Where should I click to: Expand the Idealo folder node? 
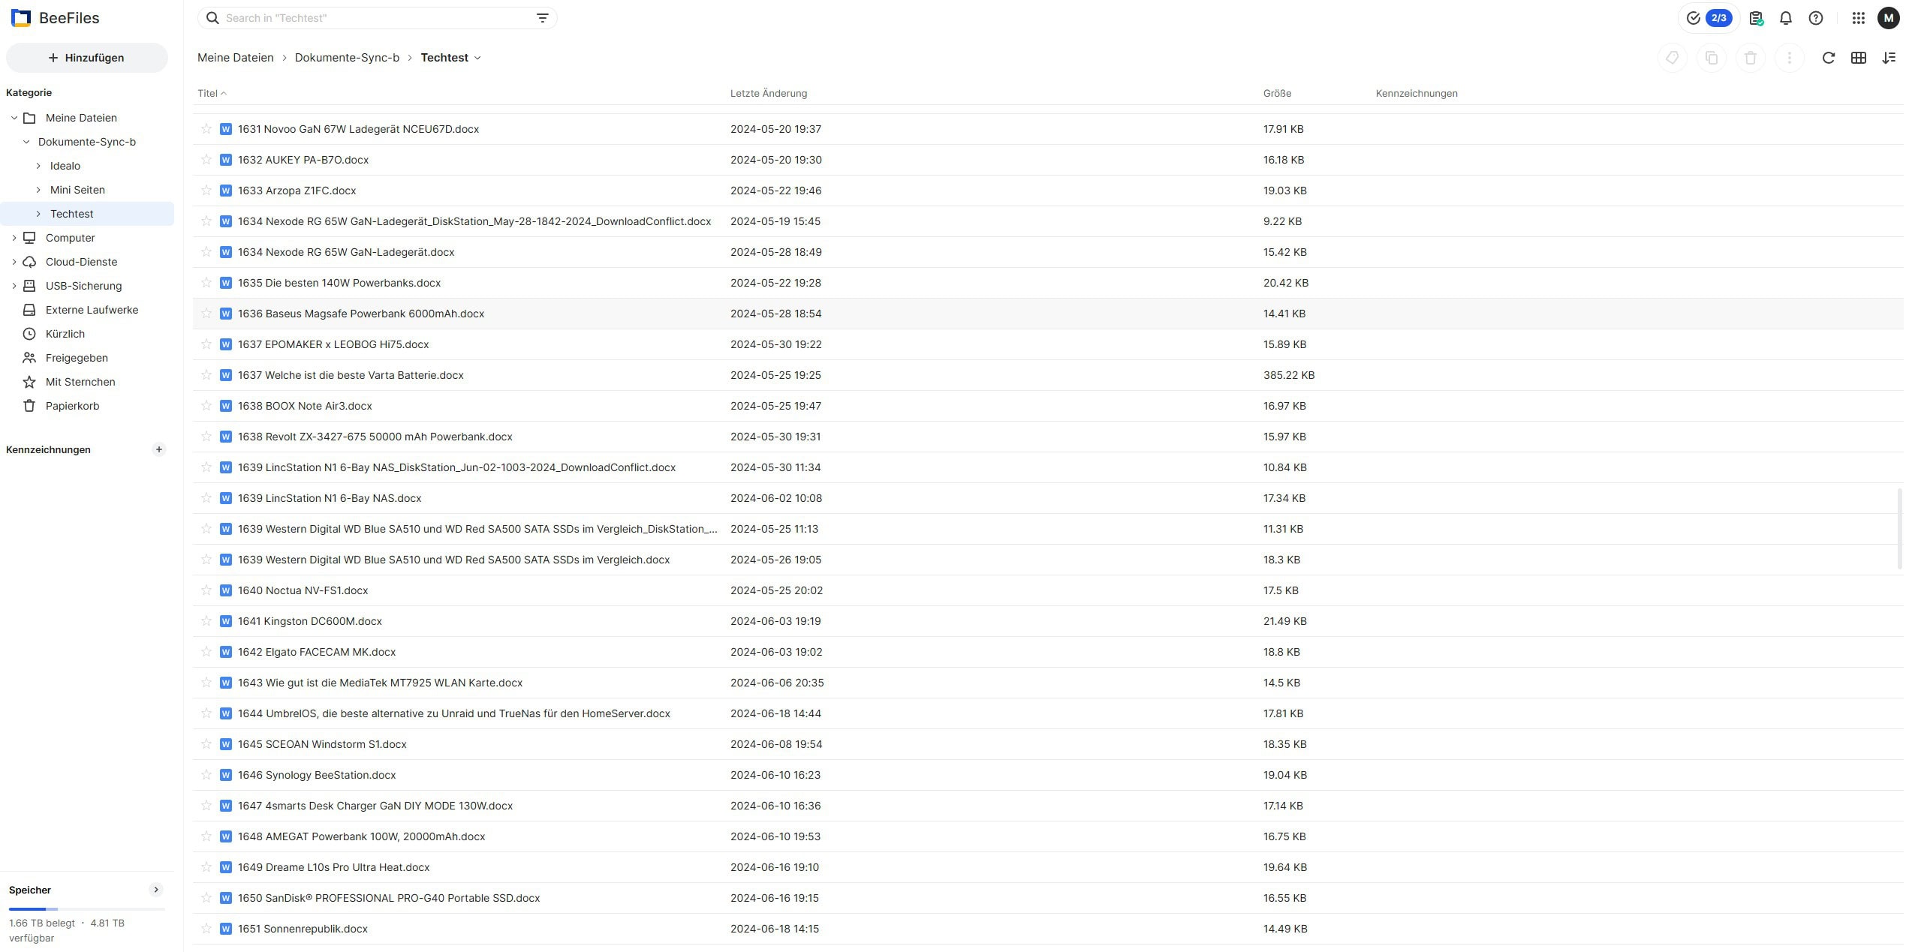coord(38,166)
